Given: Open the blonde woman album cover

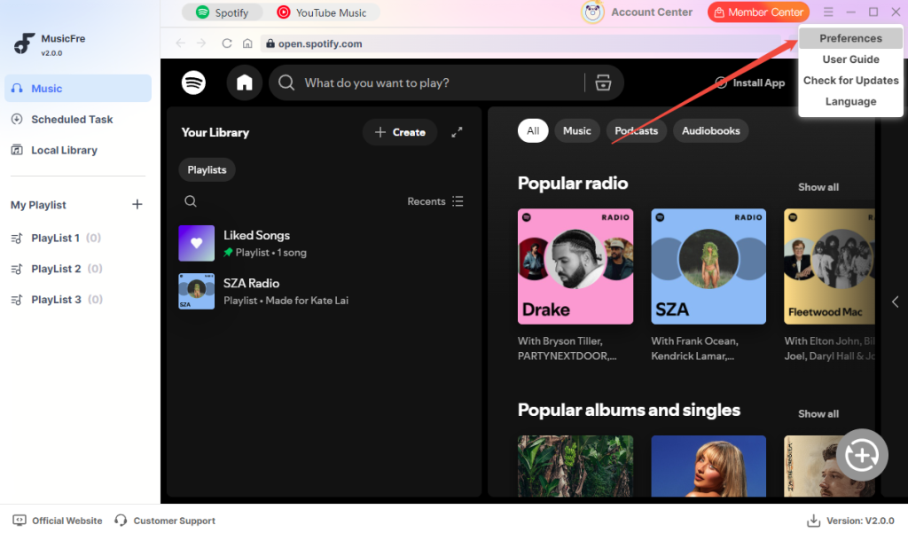Looking at the screenshot, I should click(708, 466).
